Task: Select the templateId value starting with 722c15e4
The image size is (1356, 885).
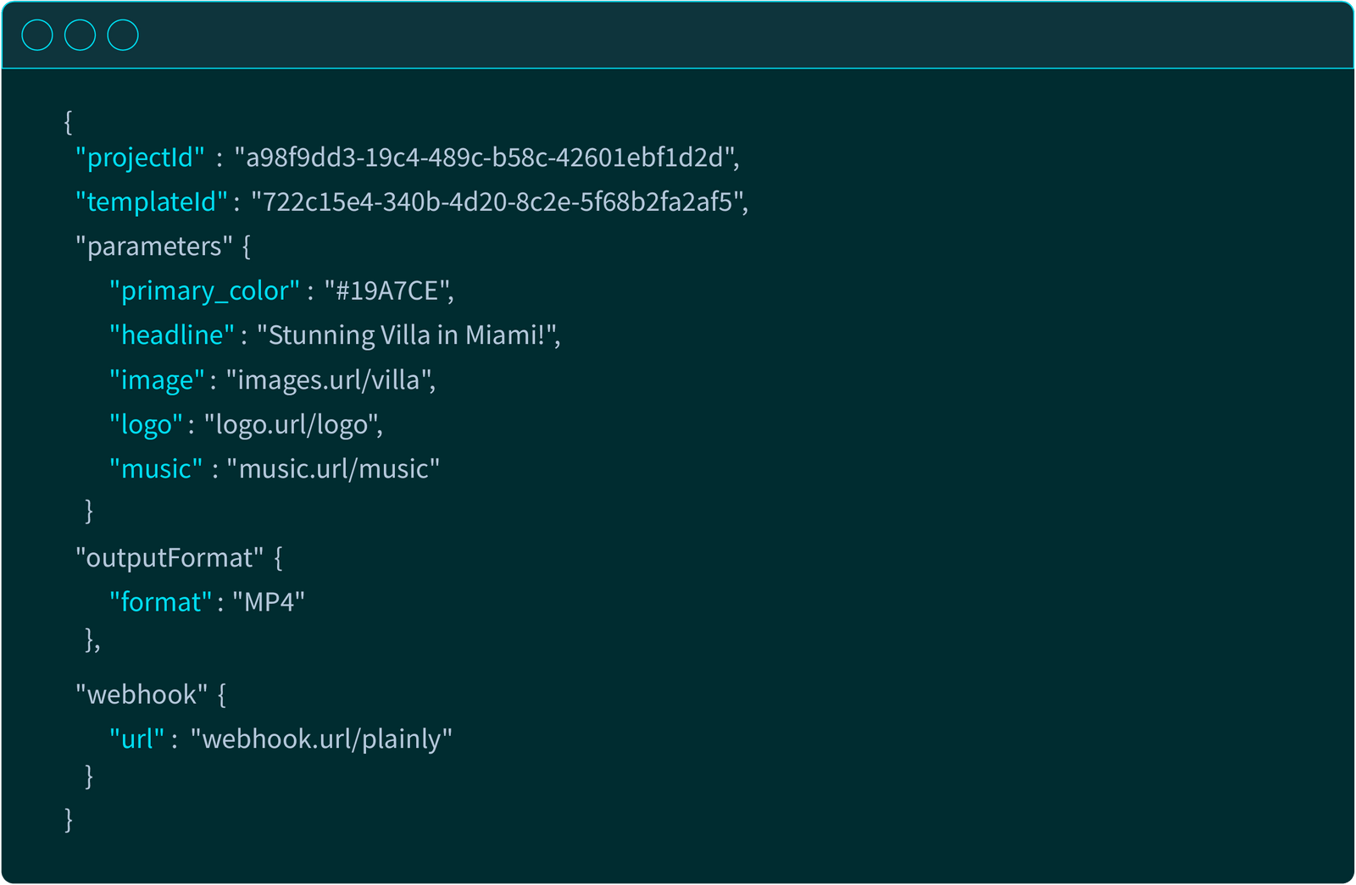Action: click(498, 202)
